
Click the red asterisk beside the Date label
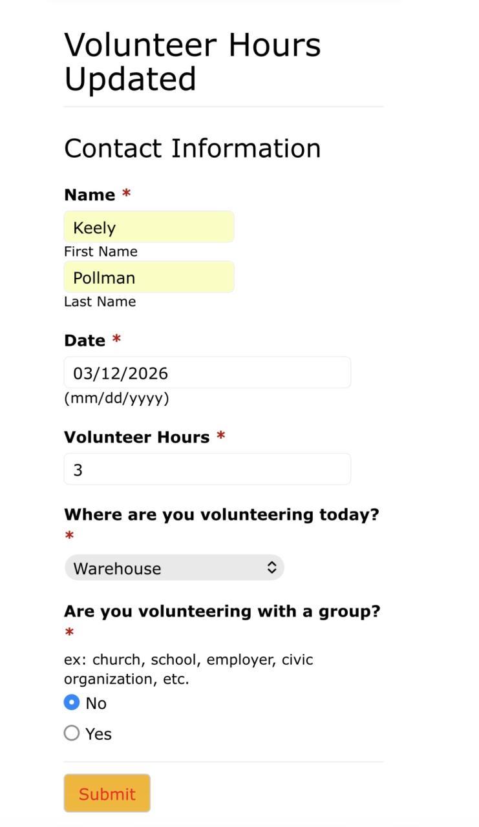[116, 339]
